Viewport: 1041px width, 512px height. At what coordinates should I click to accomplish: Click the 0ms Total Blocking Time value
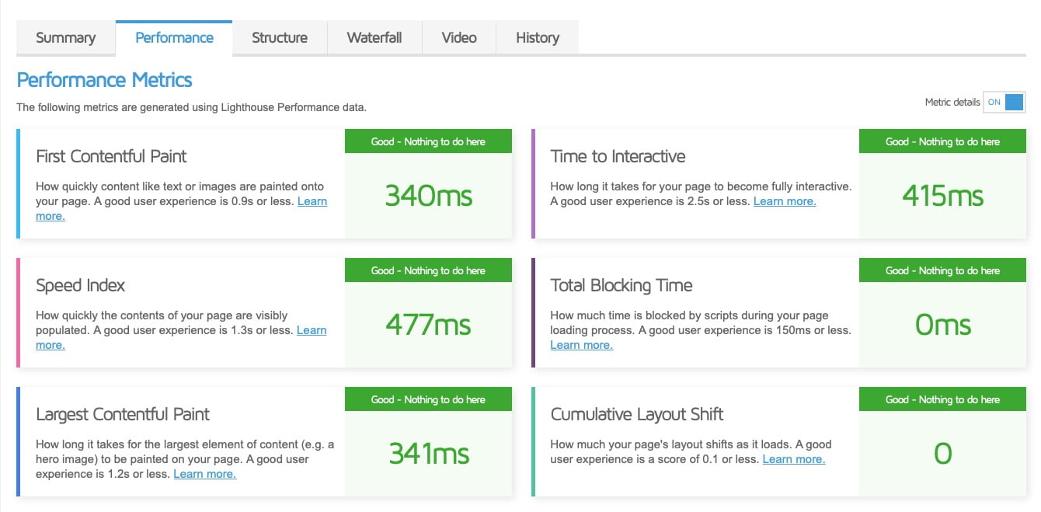[942, 325]
